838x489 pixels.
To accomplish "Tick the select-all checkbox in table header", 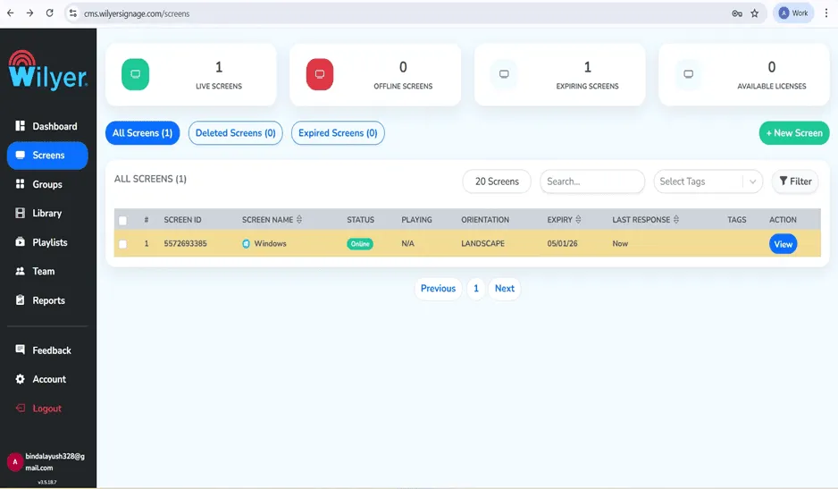I will 123,221.
